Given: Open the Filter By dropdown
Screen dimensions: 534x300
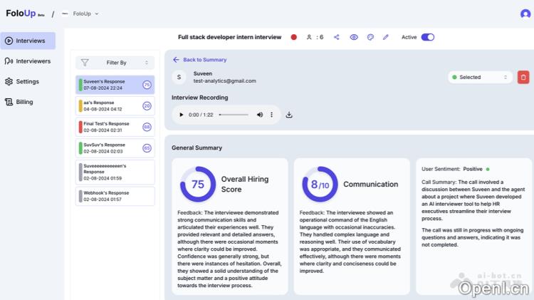Looking at the screenshot, I should click(115, 63).
